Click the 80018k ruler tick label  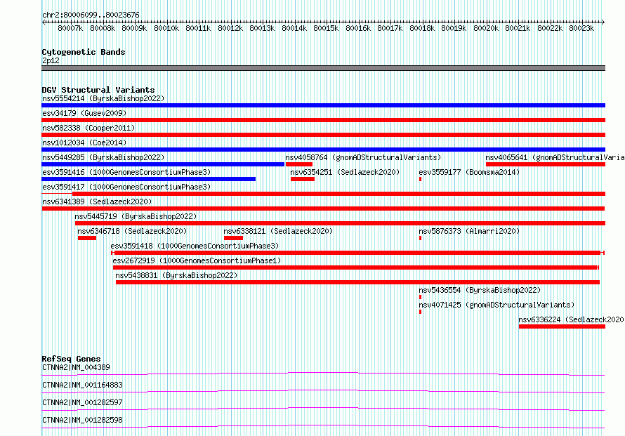[422, 28]
